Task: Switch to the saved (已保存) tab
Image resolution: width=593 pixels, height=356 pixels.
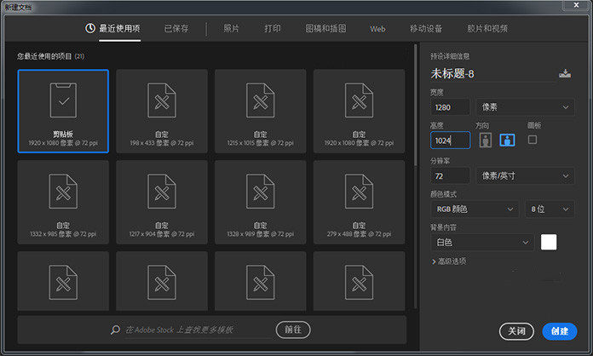Action: tap(176, 28)
